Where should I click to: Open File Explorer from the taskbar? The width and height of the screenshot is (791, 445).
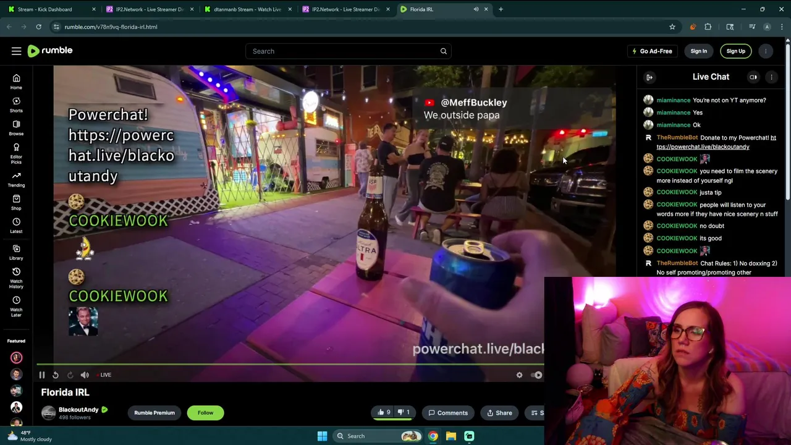click(x=451, y=436)
